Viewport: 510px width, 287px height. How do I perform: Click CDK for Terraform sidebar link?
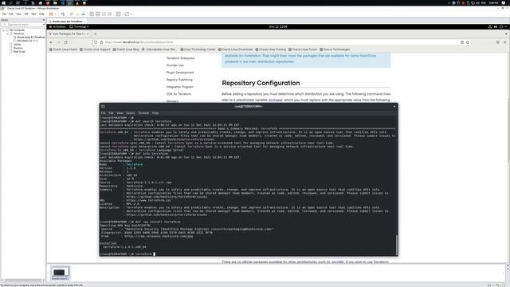coord(178,94)
